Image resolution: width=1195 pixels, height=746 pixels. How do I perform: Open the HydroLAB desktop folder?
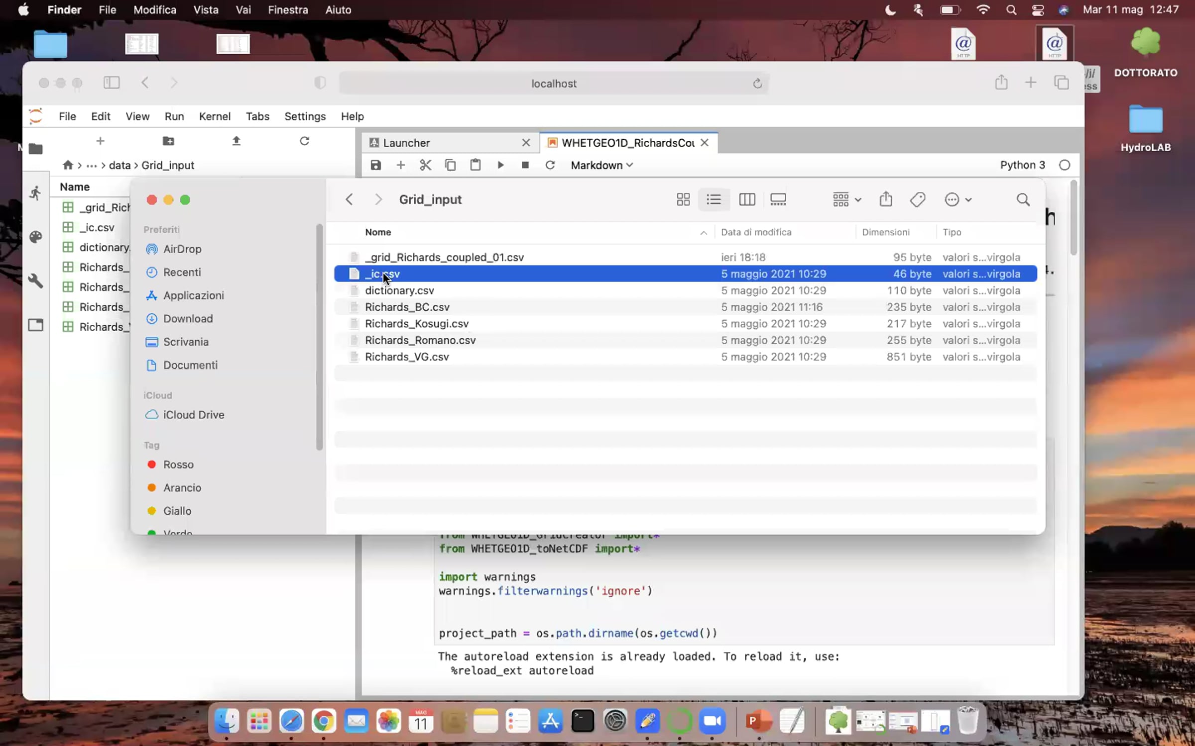coord(1146,128)
